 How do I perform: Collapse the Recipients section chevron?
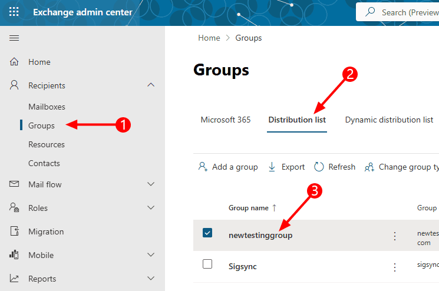[x=151, y=85]
